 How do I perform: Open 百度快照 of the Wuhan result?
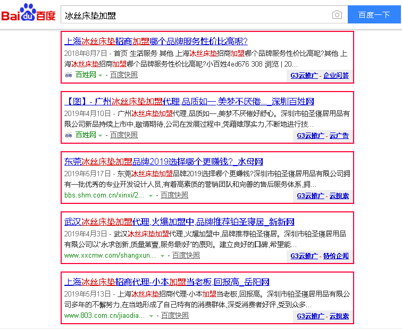(186, 255)
